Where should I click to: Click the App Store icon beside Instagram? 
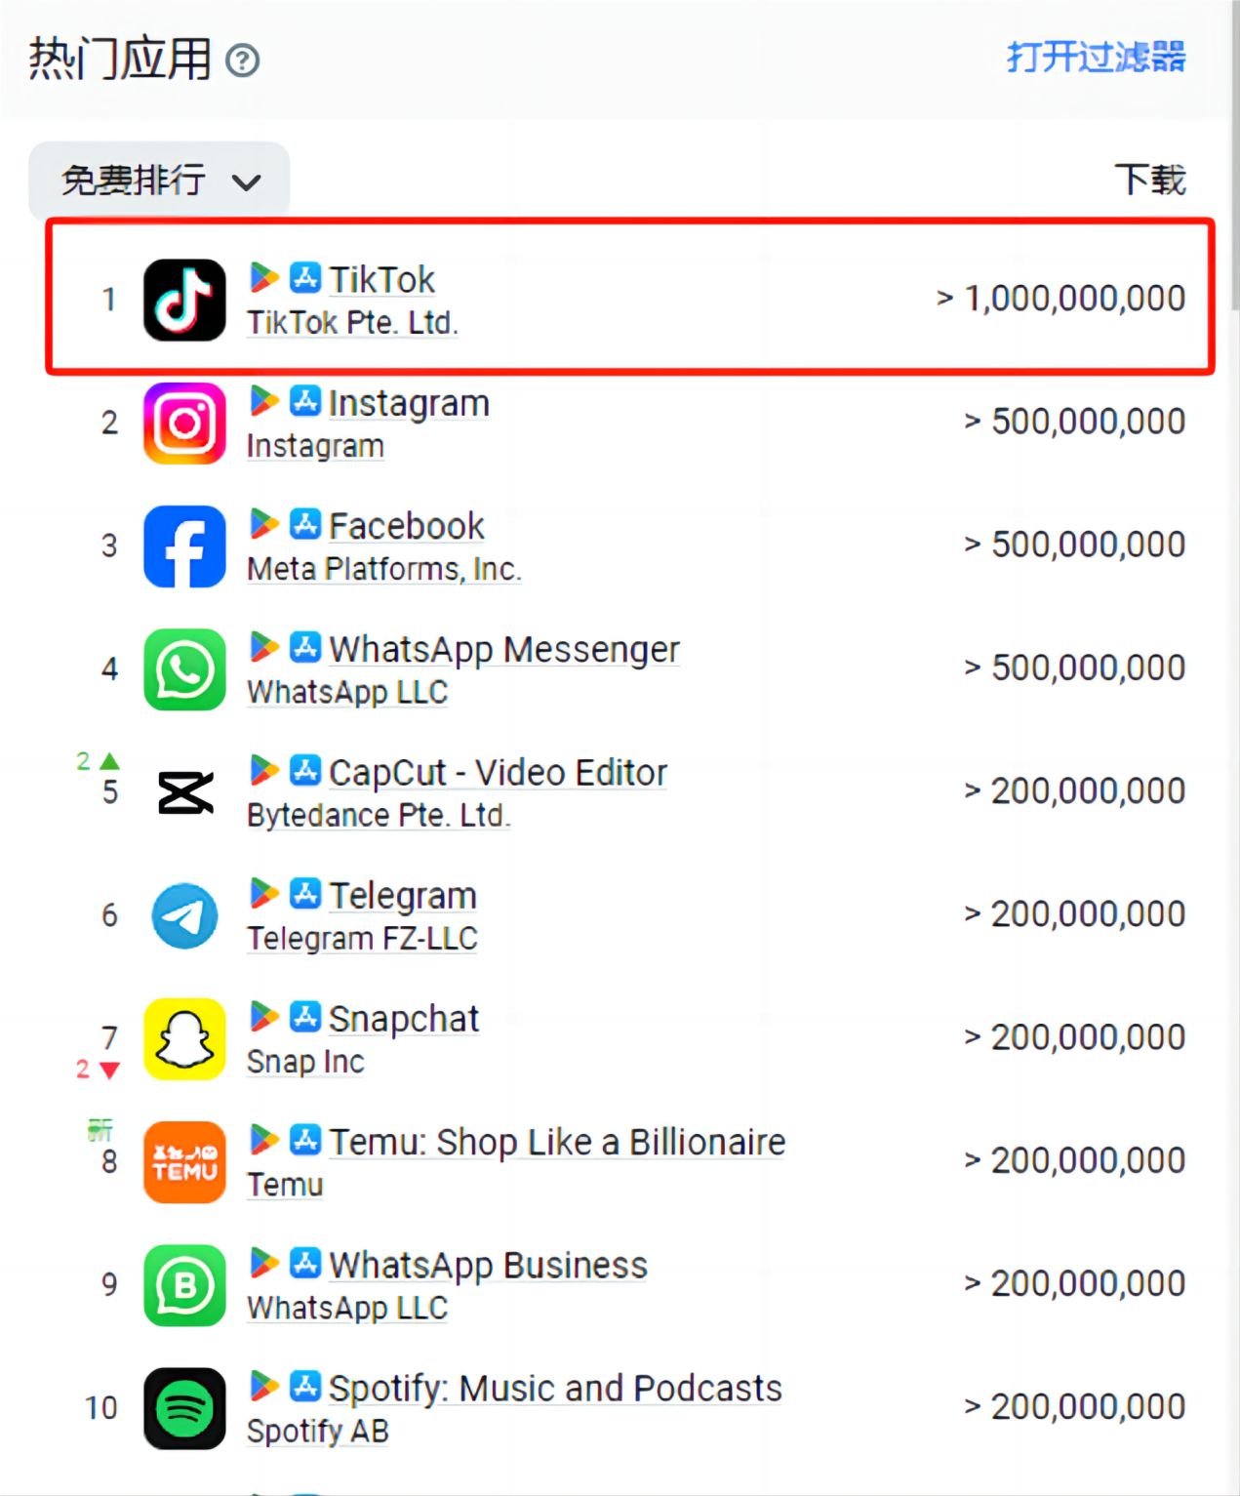coord(305,400)
